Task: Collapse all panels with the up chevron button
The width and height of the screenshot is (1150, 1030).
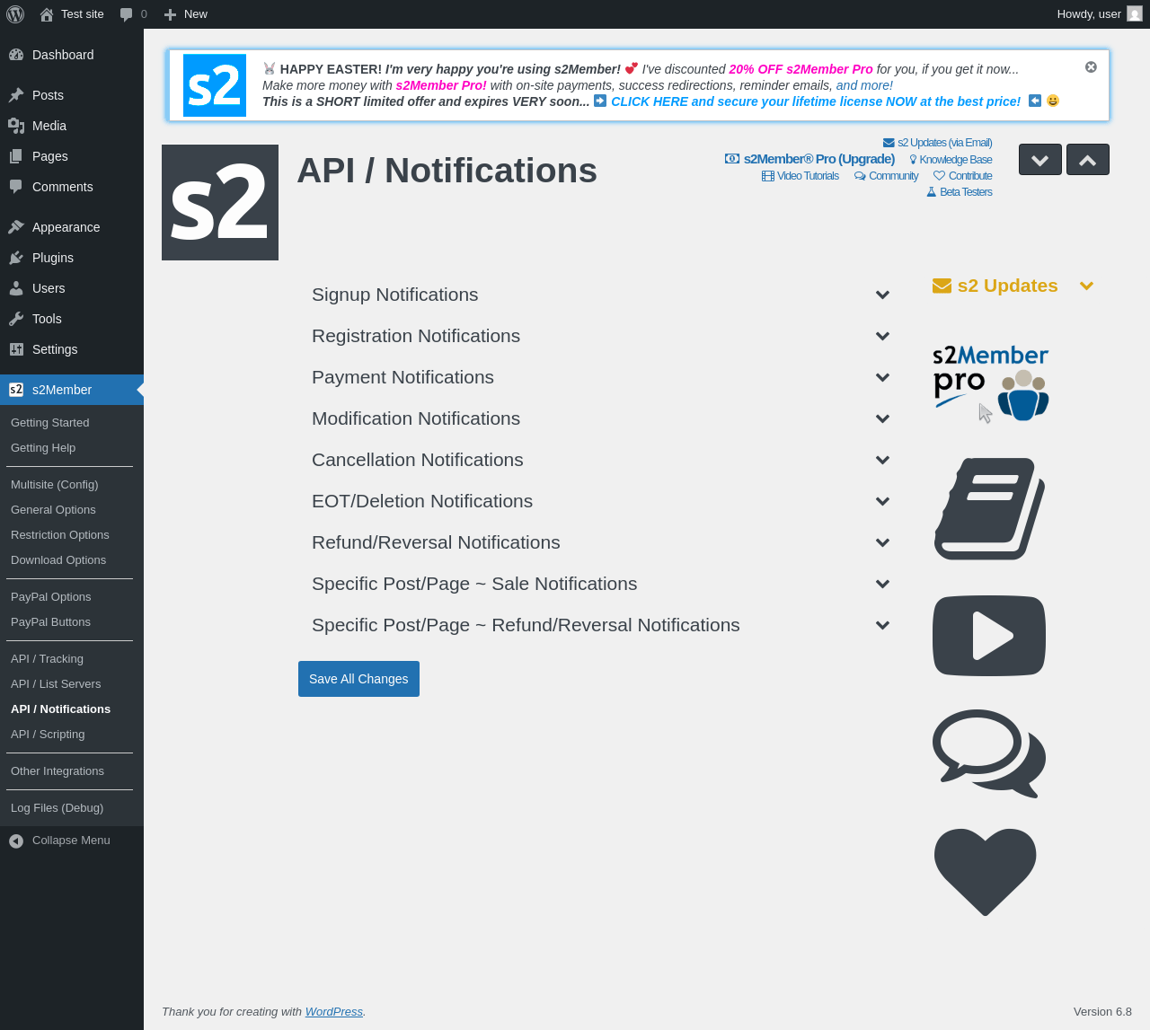Action: click(x=1088, y=160)
